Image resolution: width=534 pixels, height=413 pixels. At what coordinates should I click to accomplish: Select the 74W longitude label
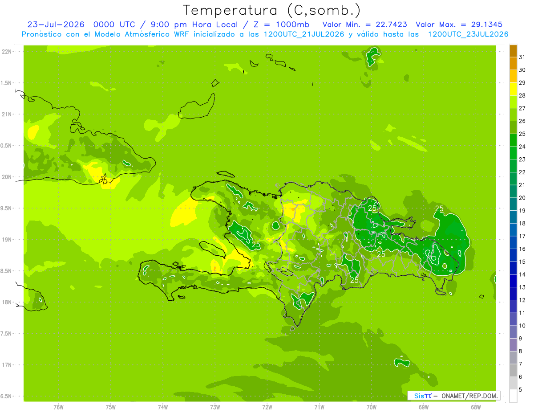point(163,407)
